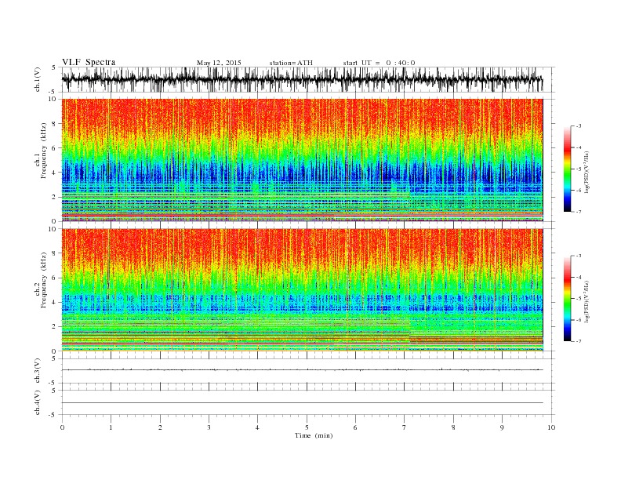Click time axis tick label "6"
The height and width of the screenshot is (480, 621).
pos(356,427)
